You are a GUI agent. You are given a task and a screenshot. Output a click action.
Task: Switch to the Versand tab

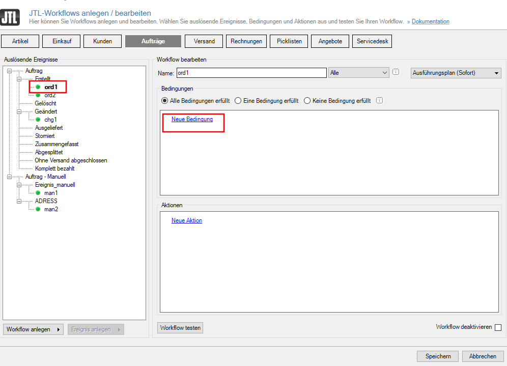(204, 41)
